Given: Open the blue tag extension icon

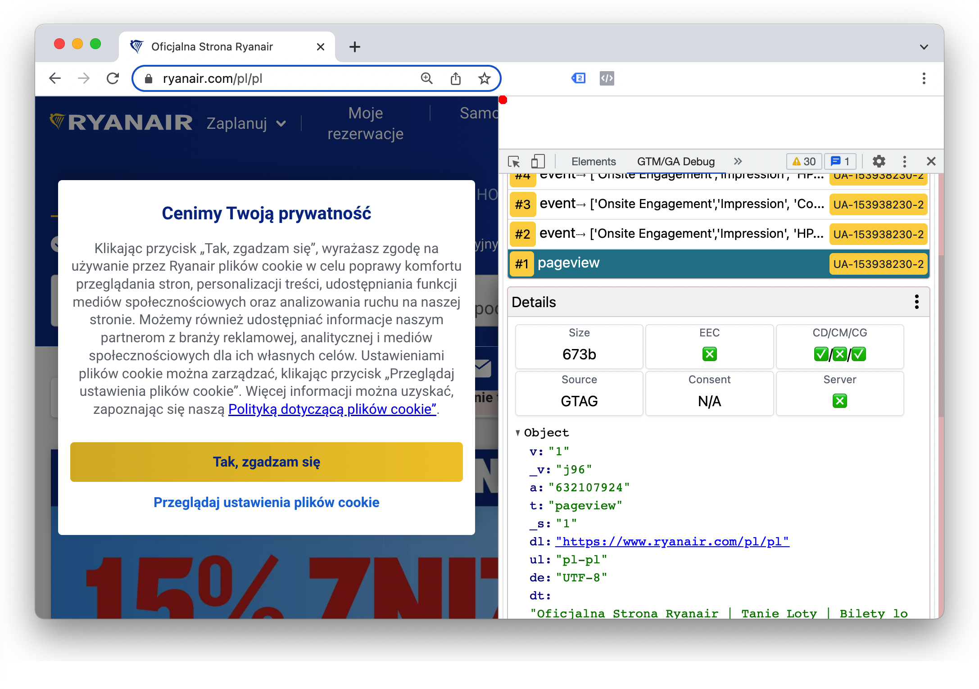Looking at the screenshot, I should coord(578,78).
